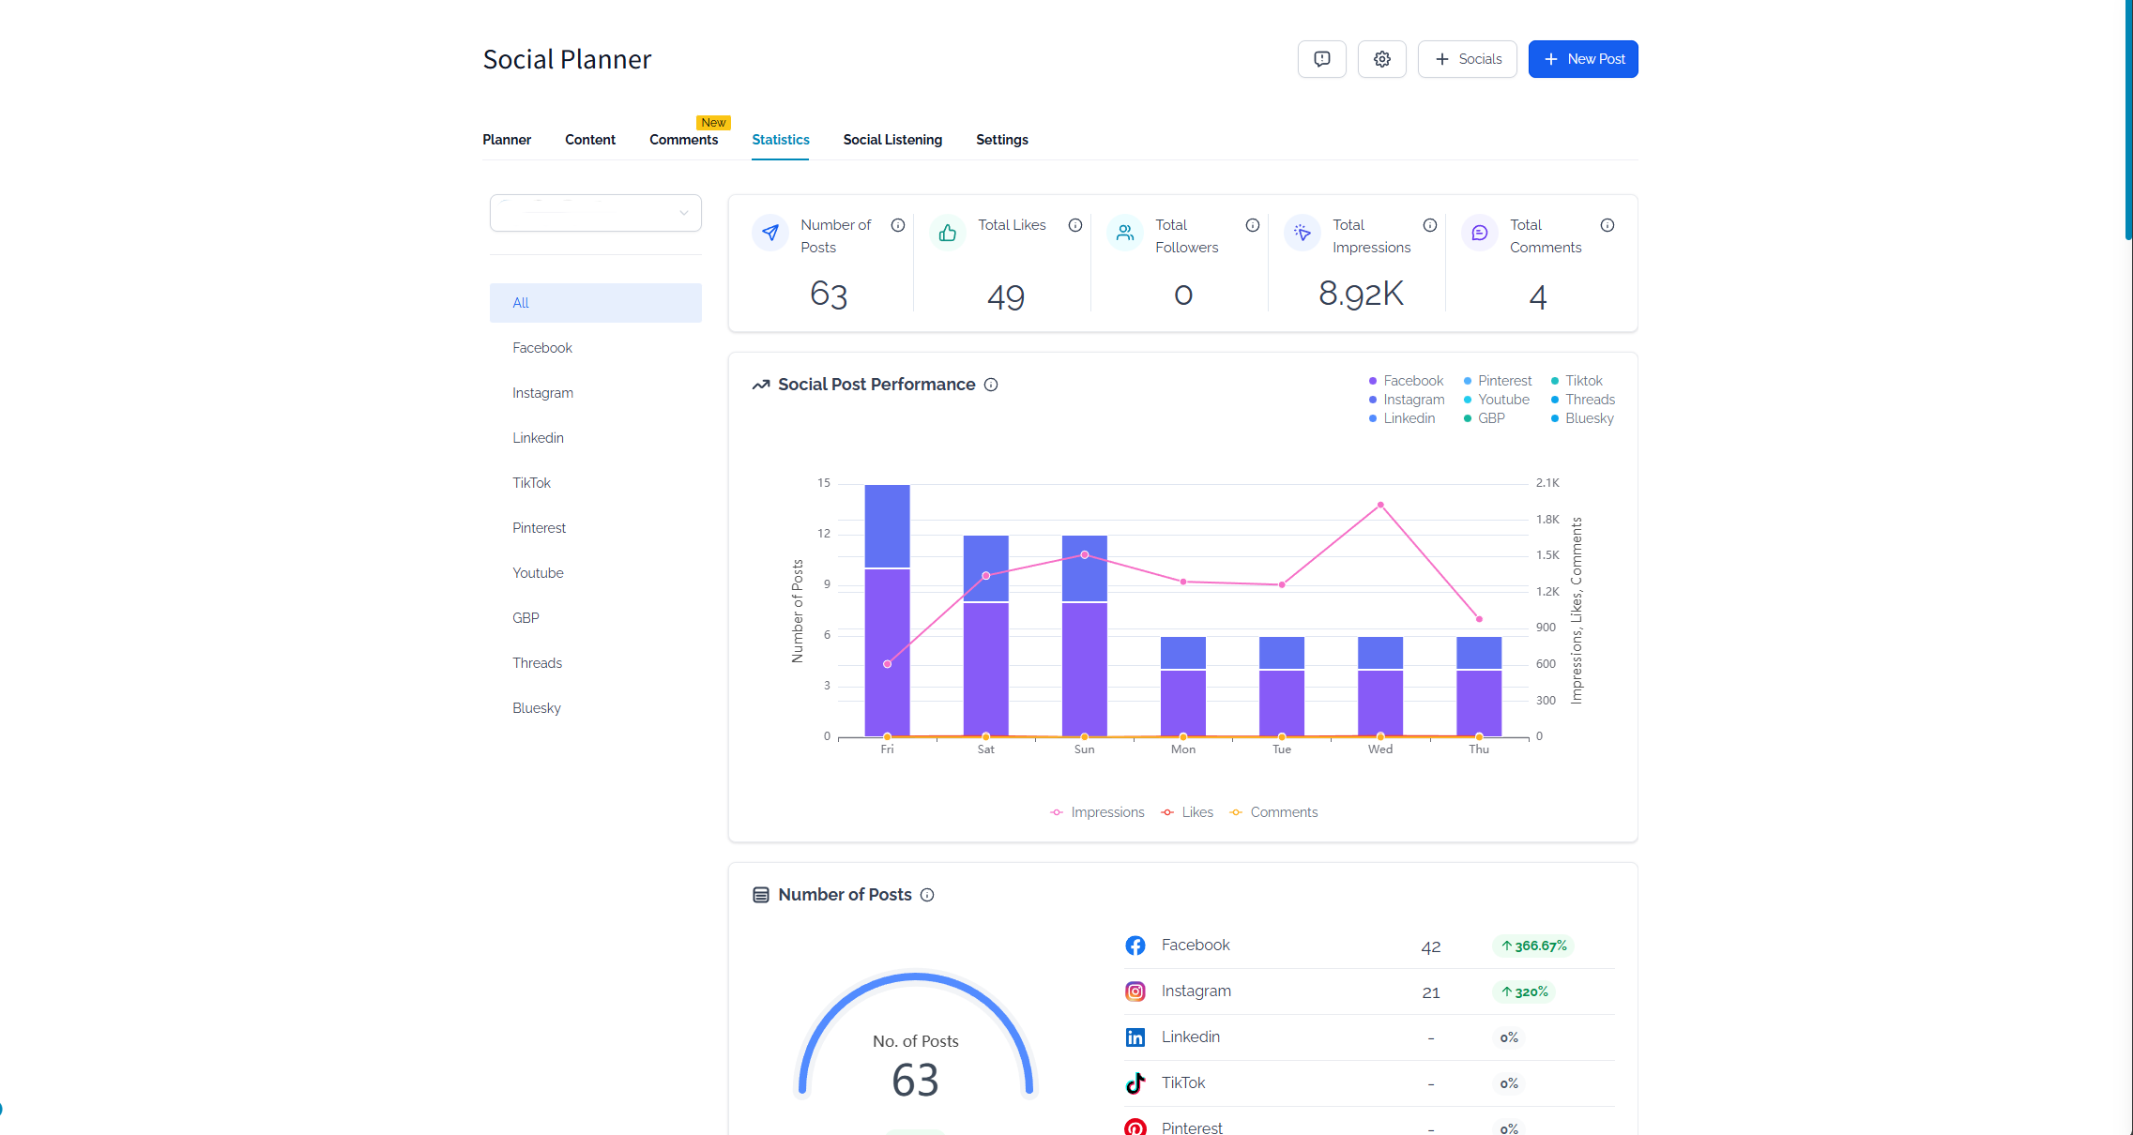Click info icon beside Total Impressions
This screenshot has height=1135, width=2133.
click(x=1430, y=225)
